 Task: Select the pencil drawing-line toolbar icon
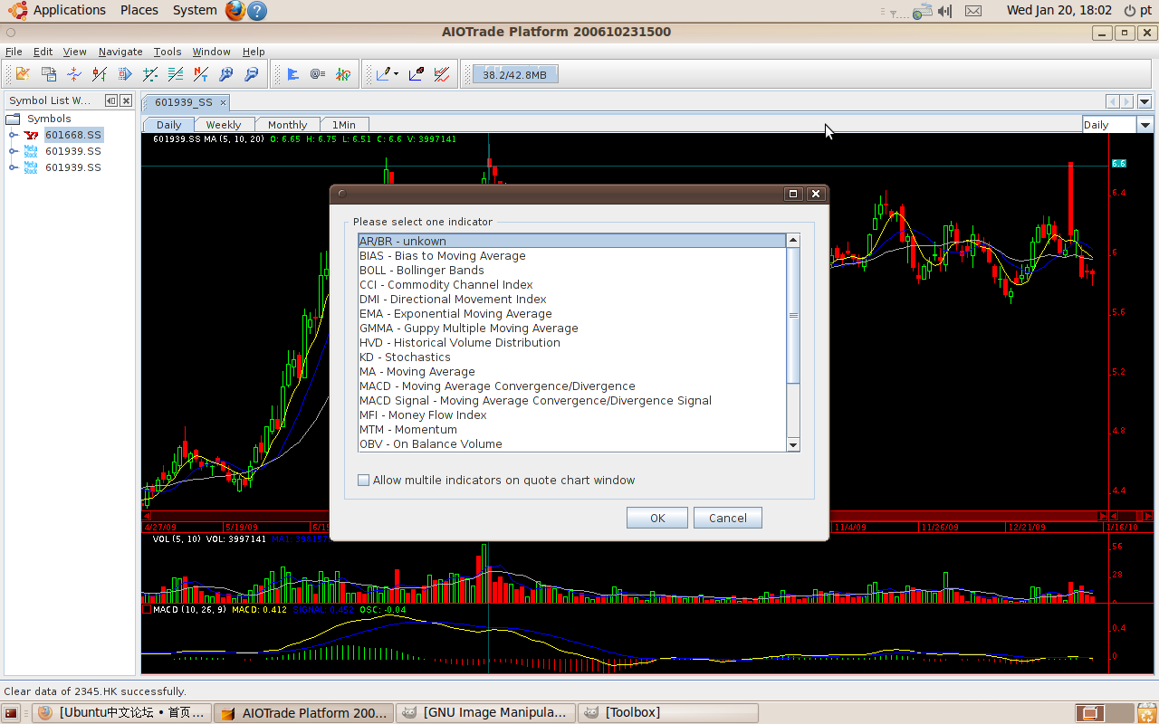click(x=384, y=74)
